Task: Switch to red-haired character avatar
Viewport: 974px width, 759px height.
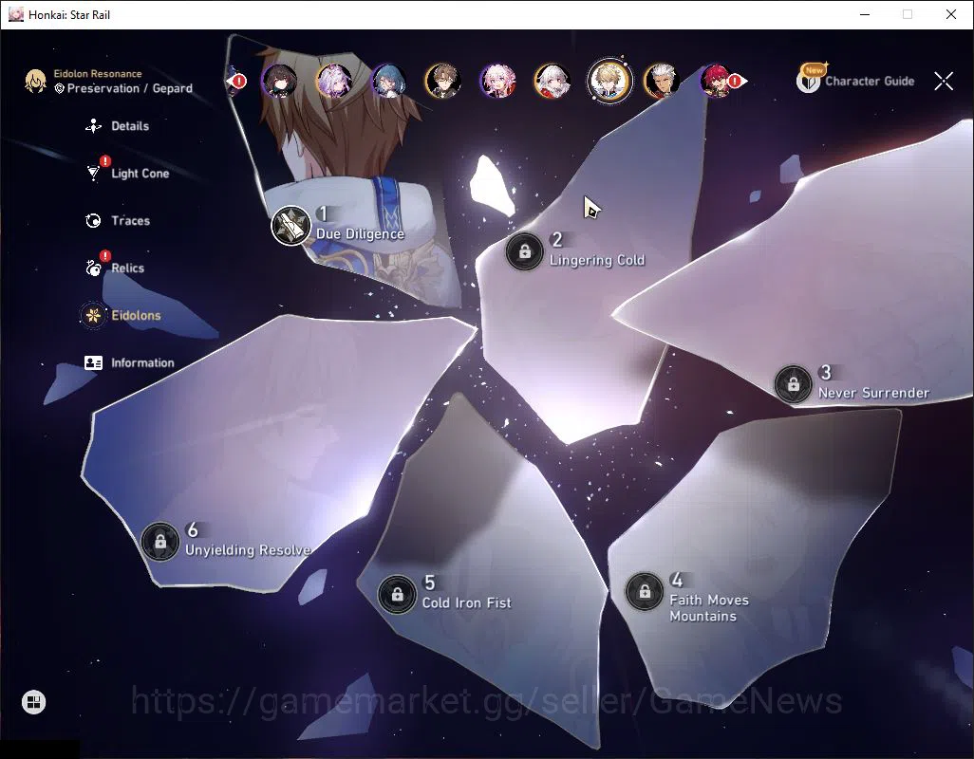Action: pyautogui.click(x=716, y=82)
